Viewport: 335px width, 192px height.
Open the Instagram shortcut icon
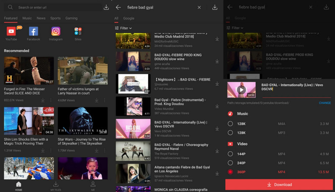click(56, 31)
